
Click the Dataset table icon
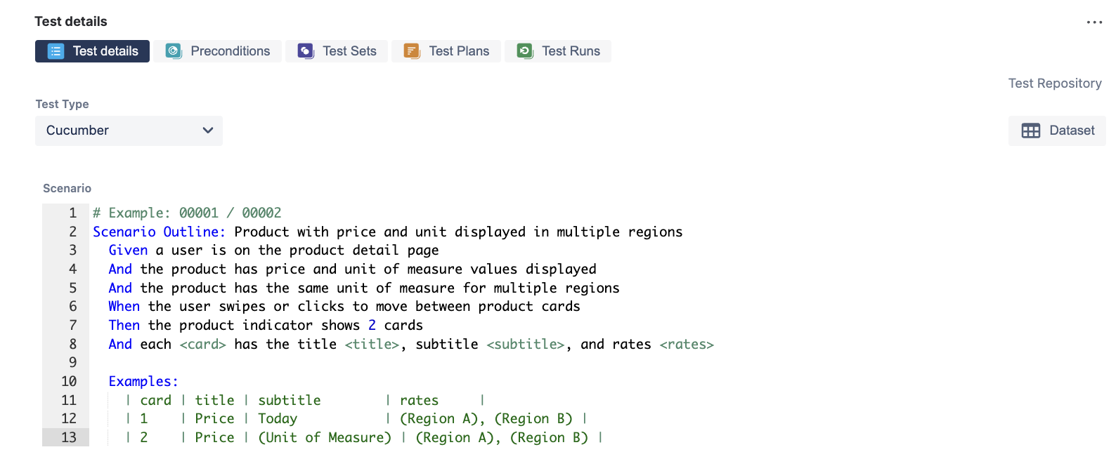click(x=1031, y=131)
